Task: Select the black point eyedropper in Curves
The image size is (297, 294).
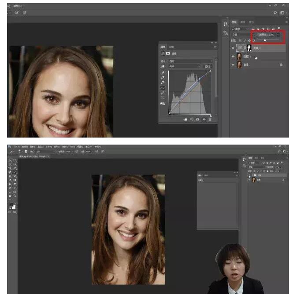Action: [163, 72]
